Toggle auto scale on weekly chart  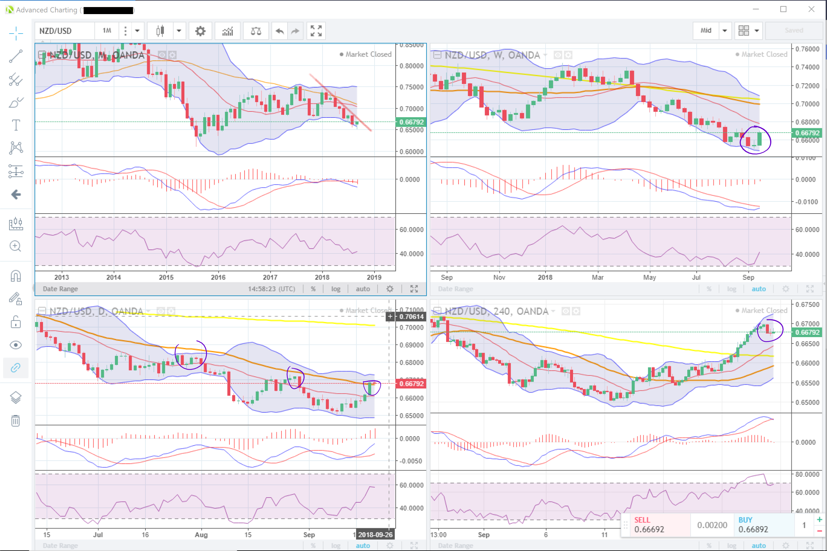click(x=758, y=289)
